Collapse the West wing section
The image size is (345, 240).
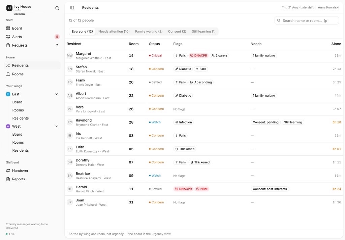point(57,127)
